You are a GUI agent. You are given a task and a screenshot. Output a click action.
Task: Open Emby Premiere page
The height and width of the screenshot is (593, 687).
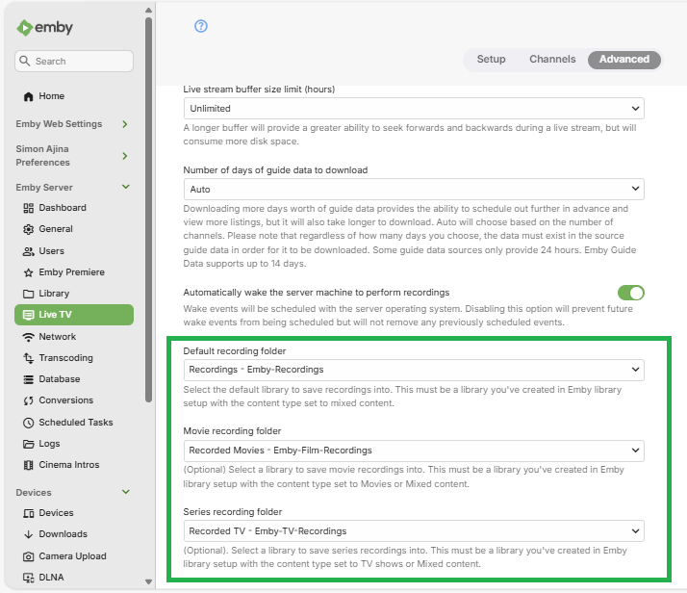[x=74, y=272]
